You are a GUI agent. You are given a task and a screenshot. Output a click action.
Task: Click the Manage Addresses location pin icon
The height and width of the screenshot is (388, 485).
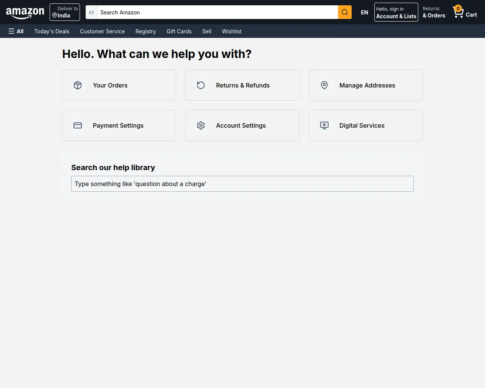[x=324, y=85]
